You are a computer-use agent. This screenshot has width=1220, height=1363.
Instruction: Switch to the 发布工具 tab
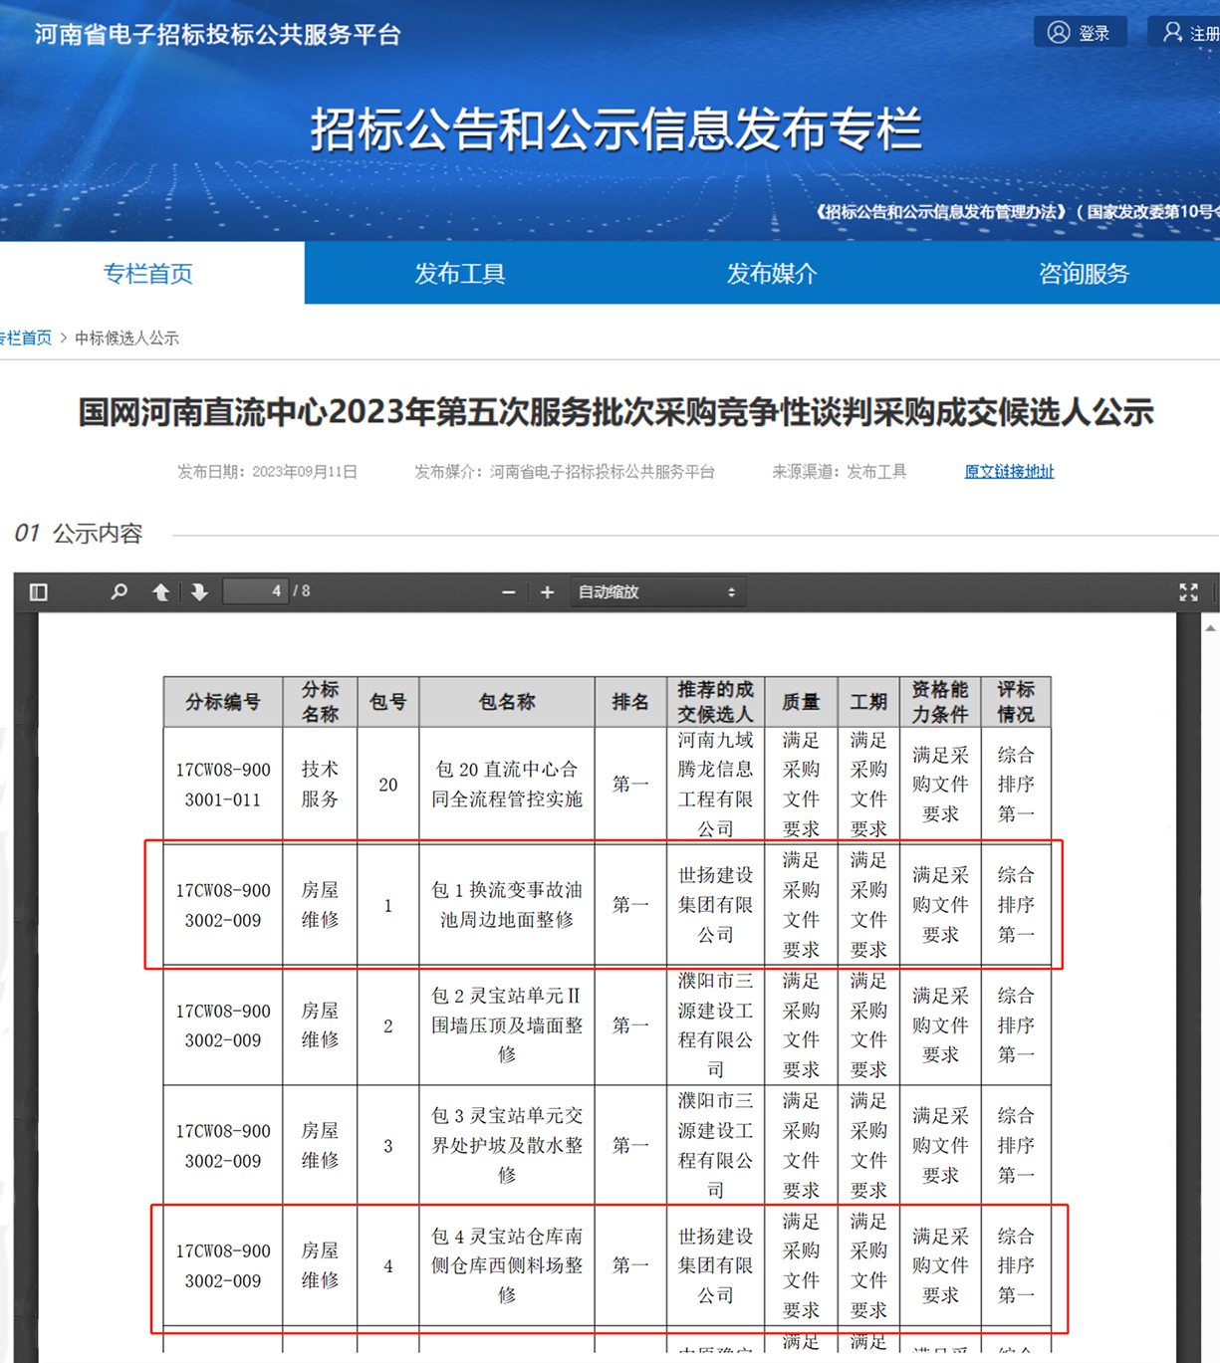(459, 274)
